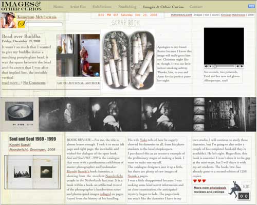
Task: Click the video seek slider handle
Action: (215, 66)
